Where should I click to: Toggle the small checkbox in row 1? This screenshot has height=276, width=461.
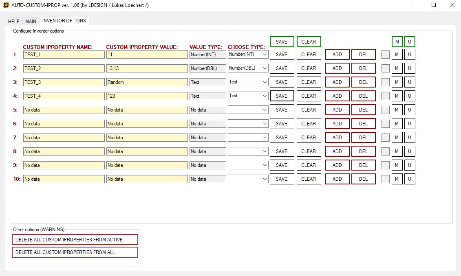[386, 55]
